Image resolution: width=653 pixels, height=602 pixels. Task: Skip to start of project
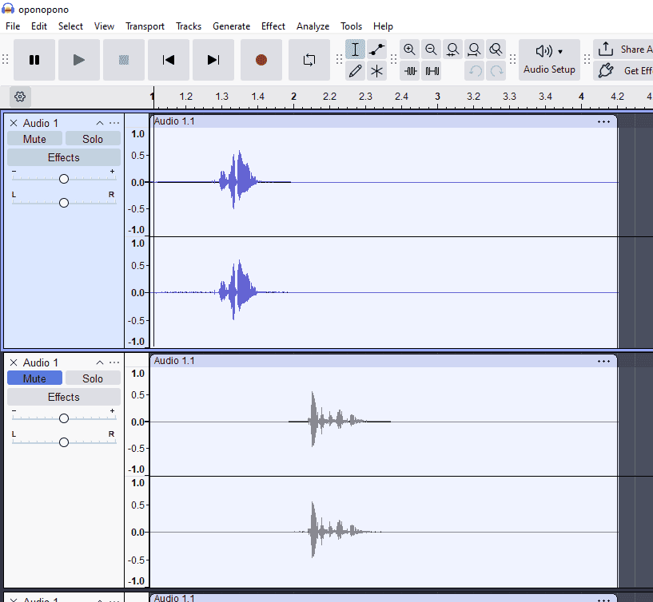pos(169,60)
